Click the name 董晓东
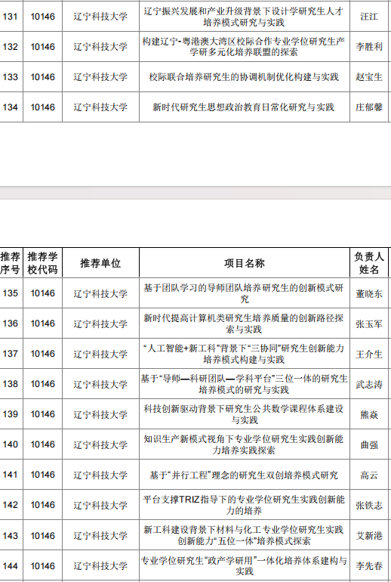This screenshot has height=582, width=391. point(369,293)
